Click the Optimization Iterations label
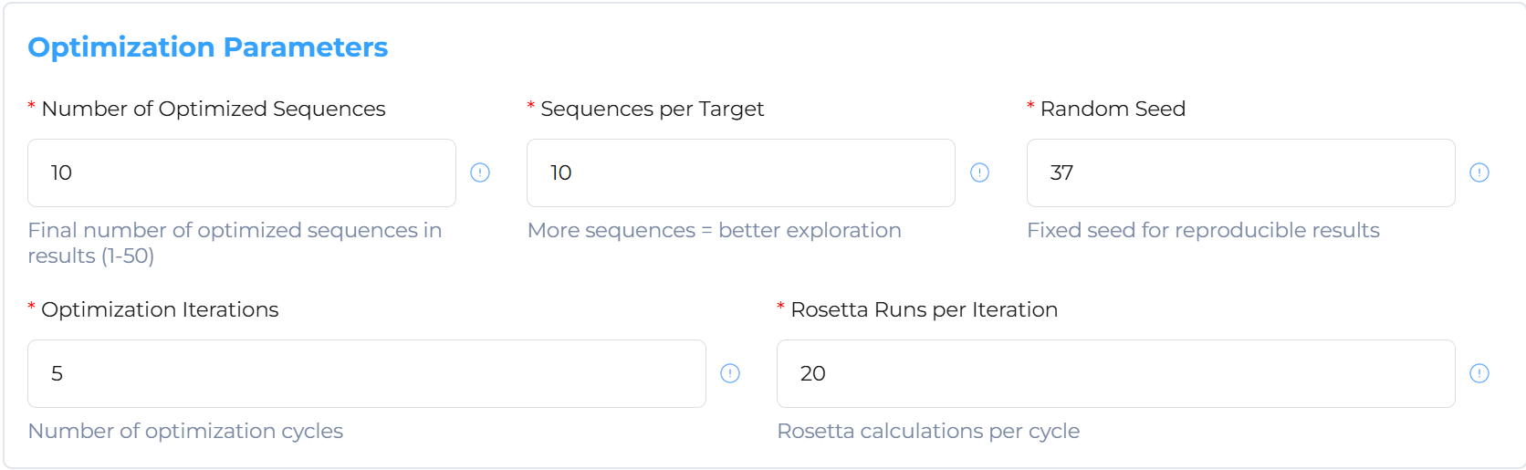The image size is (1526, 470). pyautogui.click(x=160, y=309)
